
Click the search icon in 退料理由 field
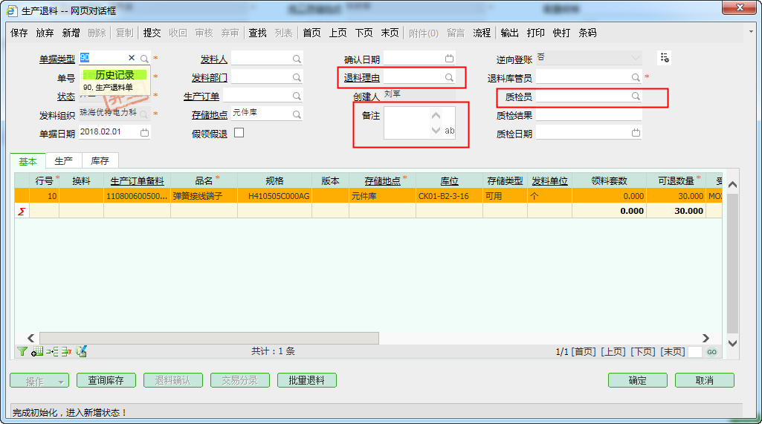449,77
